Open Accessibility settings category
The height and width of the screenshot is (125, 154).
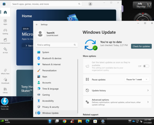pos(57,101)
